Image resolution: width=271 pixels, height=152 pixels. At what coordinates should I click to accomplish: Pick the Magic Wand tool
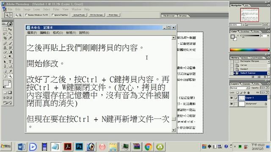point(10,33)
